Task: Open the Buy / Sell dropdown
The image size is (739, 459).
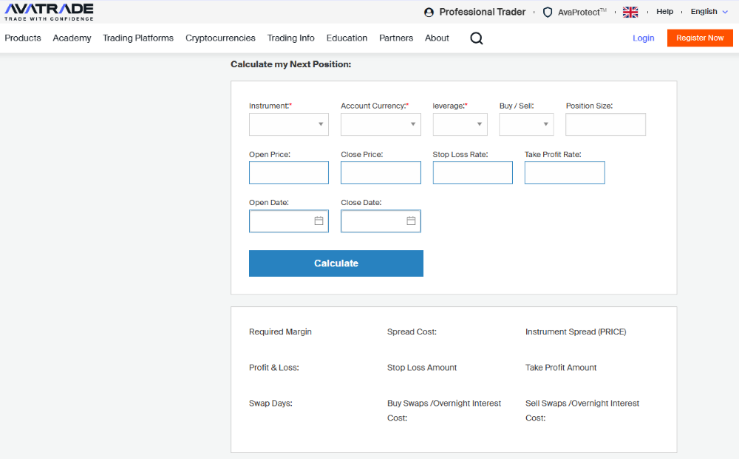Action: click(526, 125)
